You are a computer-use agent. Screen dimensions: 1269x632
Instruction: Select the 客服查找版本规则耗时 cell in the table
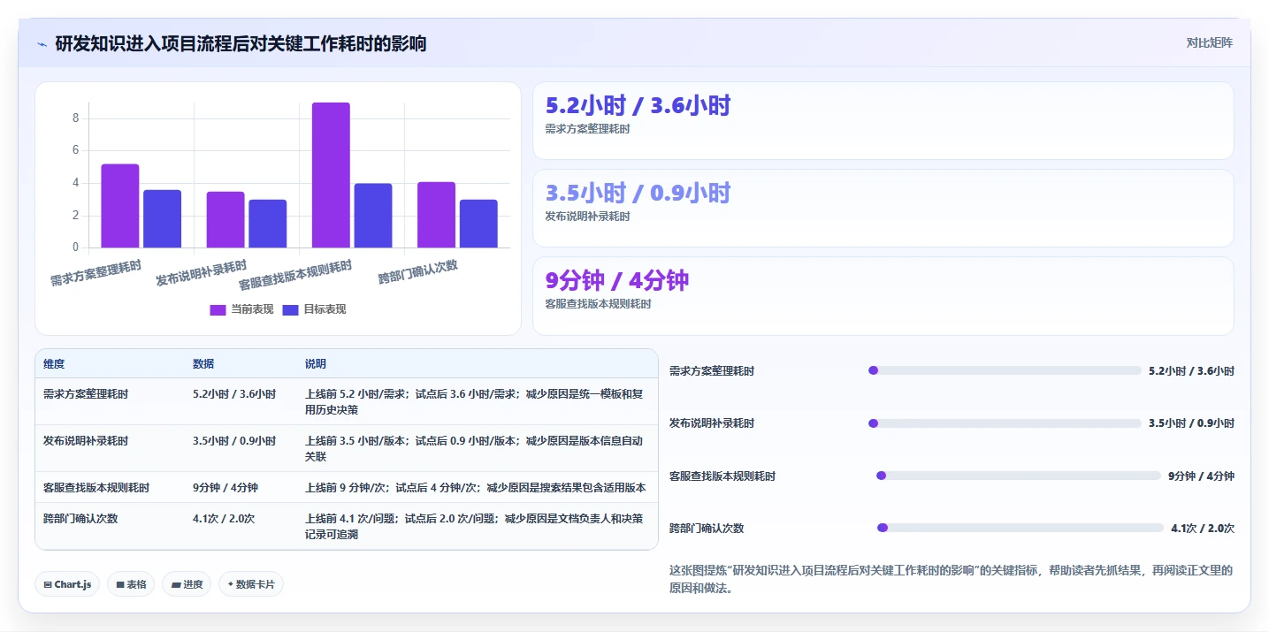pyautogui.click(x=96, y=488)
